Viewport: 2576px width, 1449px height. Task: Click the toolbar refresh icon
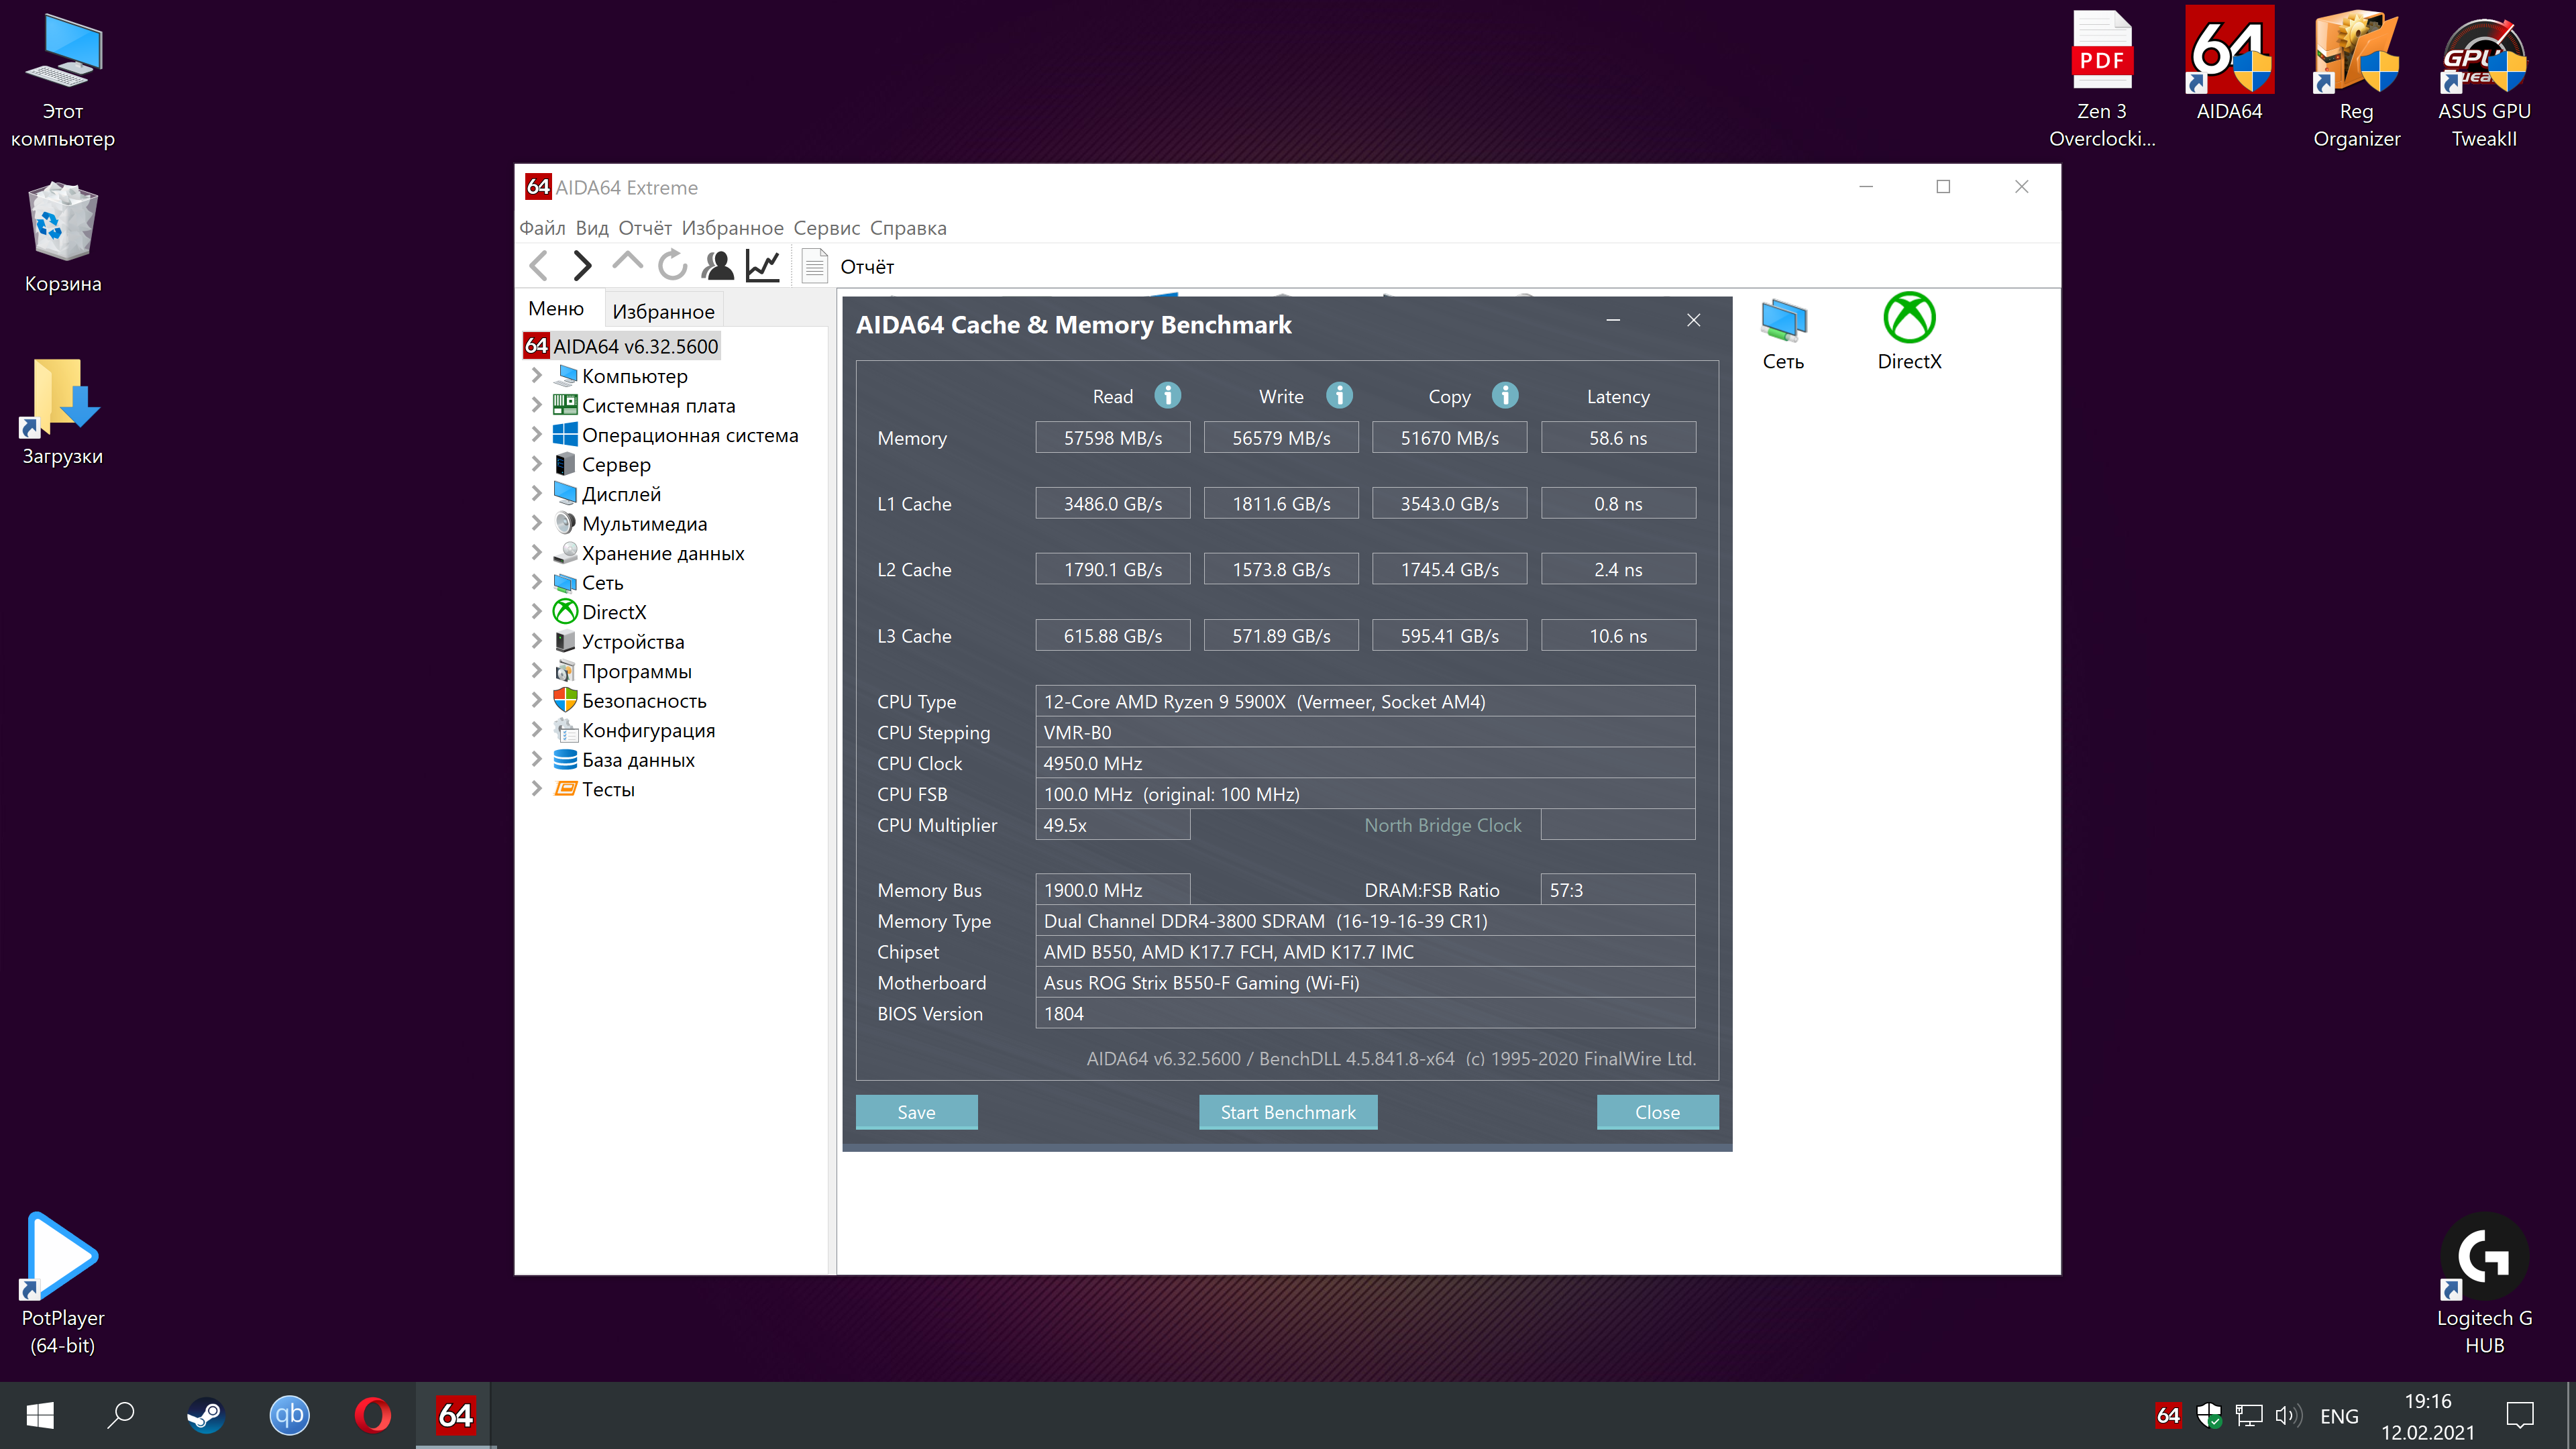pyautogui.click(x=672, y=266)
